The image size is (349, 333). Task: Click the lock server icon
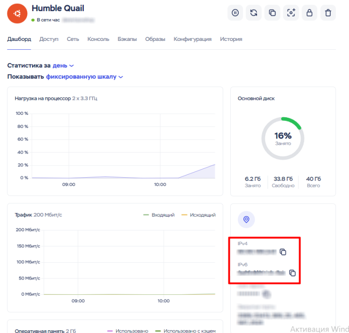[x=309, y=13]
